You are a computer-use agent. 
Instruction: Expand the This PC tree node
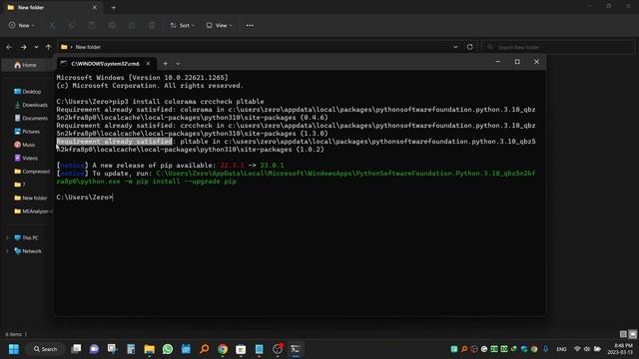click(7, 237)
